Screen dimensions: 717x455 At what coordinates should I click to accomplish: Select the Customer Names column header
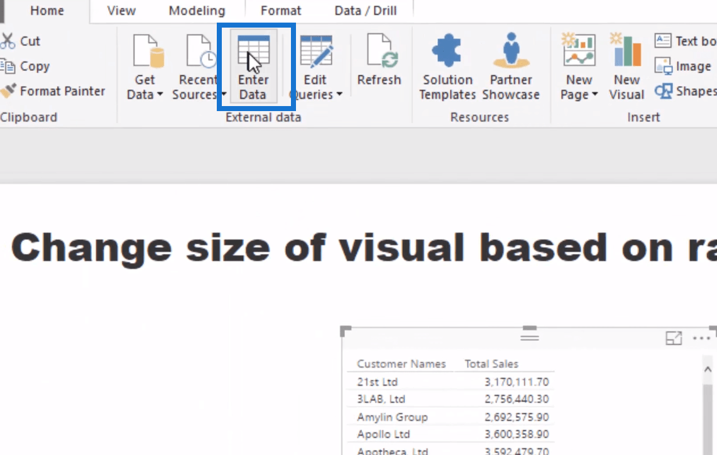(x=401, y=364)
